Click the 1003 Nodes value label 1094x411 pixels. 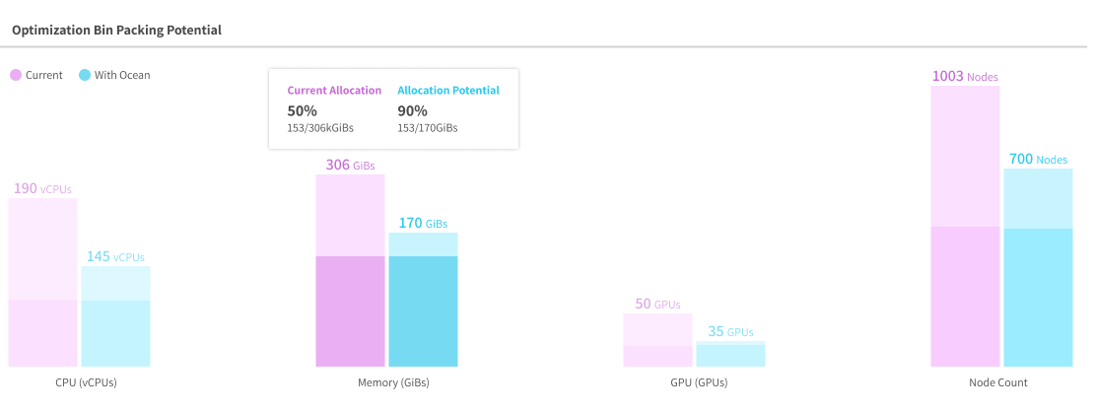(965, 76)
